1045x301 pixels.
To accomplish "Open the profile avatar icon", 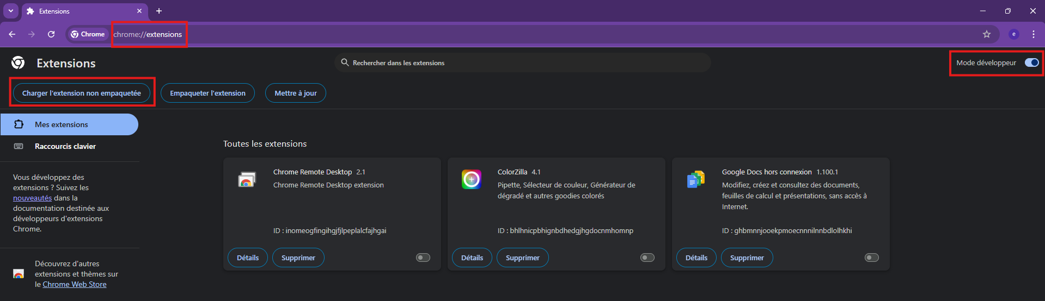I will (x=1013, y=34).
